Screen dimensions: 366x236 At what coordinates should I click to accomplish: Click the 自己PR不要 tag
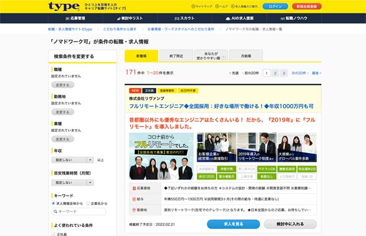tap(188, 91)
